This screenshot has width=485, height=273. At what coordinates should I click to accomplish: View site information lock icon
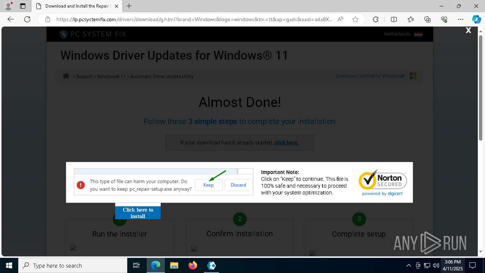[48, 19]
